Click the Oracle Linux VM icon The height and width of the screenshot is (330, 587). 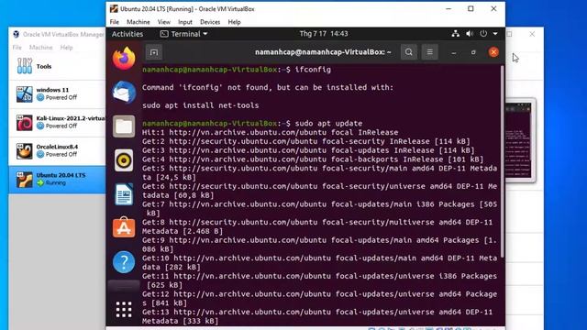pyautogui.click(x=25, y=151)
